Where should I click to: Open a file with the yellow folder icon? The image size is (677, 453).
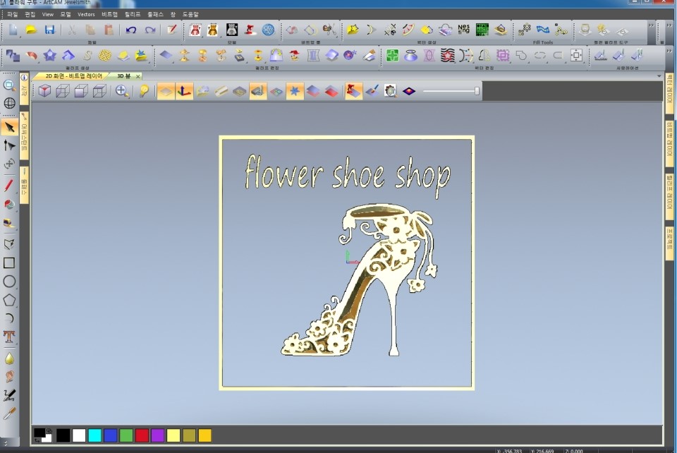[31, 30]
